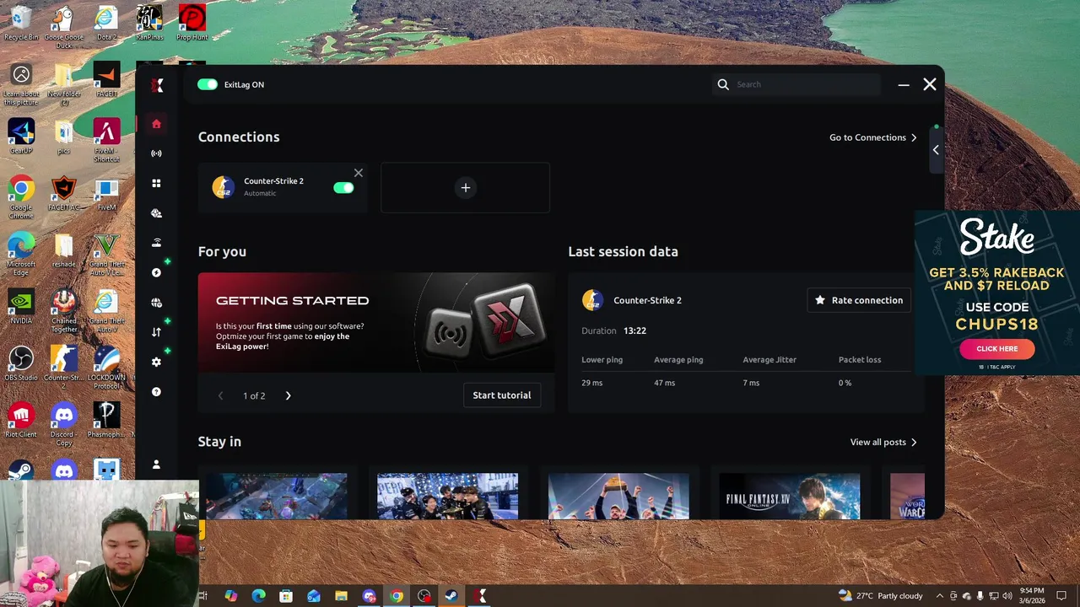Open notifications icon in taskbar

point(1061,596)
